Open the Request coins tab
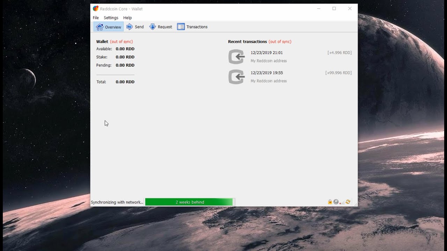The width and height of the screenshot is (447, 251). pyautogui.click(x=161, y=27)
